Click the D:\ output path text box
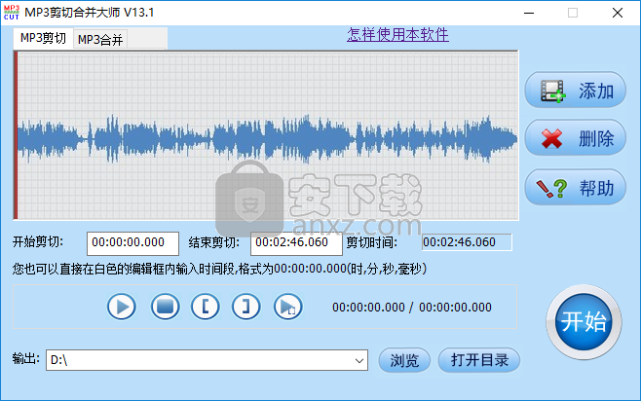This screenshot has width=641, height=401. click(x=207, y=360)
